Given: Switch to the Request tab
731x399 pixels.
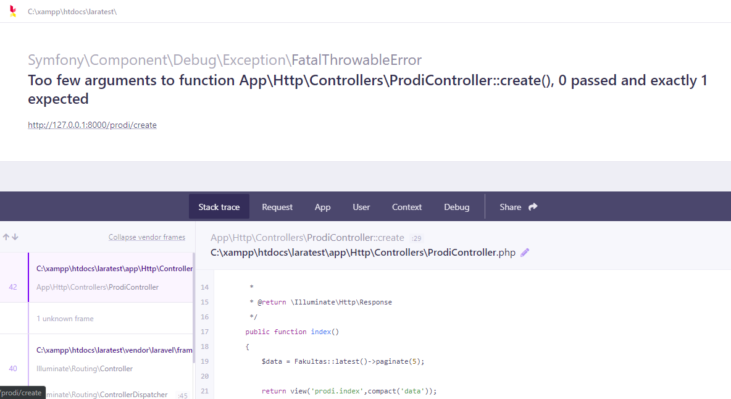Looking at the screenshot, I should tap(277, 206).
